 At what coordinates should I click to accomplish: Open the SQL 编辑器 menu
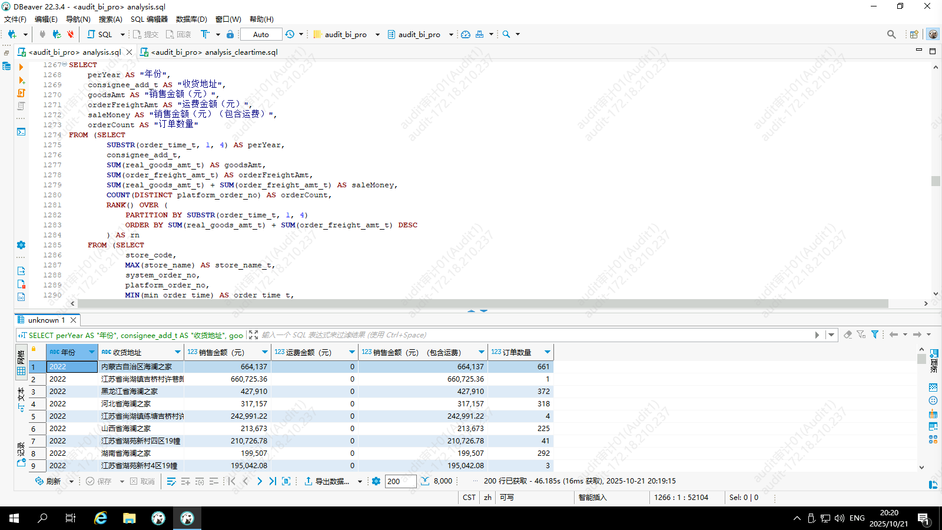tap(149, 19)
